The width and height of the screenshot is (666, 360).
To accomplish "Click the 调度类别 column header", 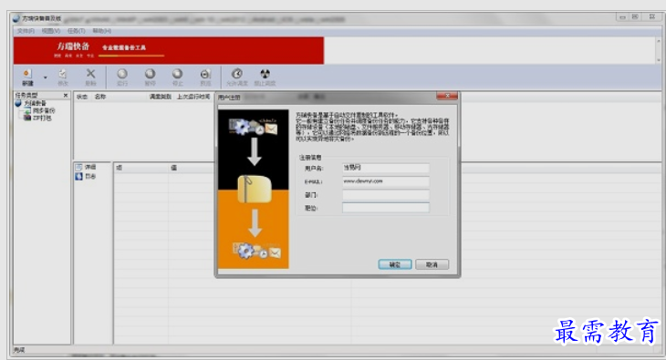I will click(x=161, y=97).
